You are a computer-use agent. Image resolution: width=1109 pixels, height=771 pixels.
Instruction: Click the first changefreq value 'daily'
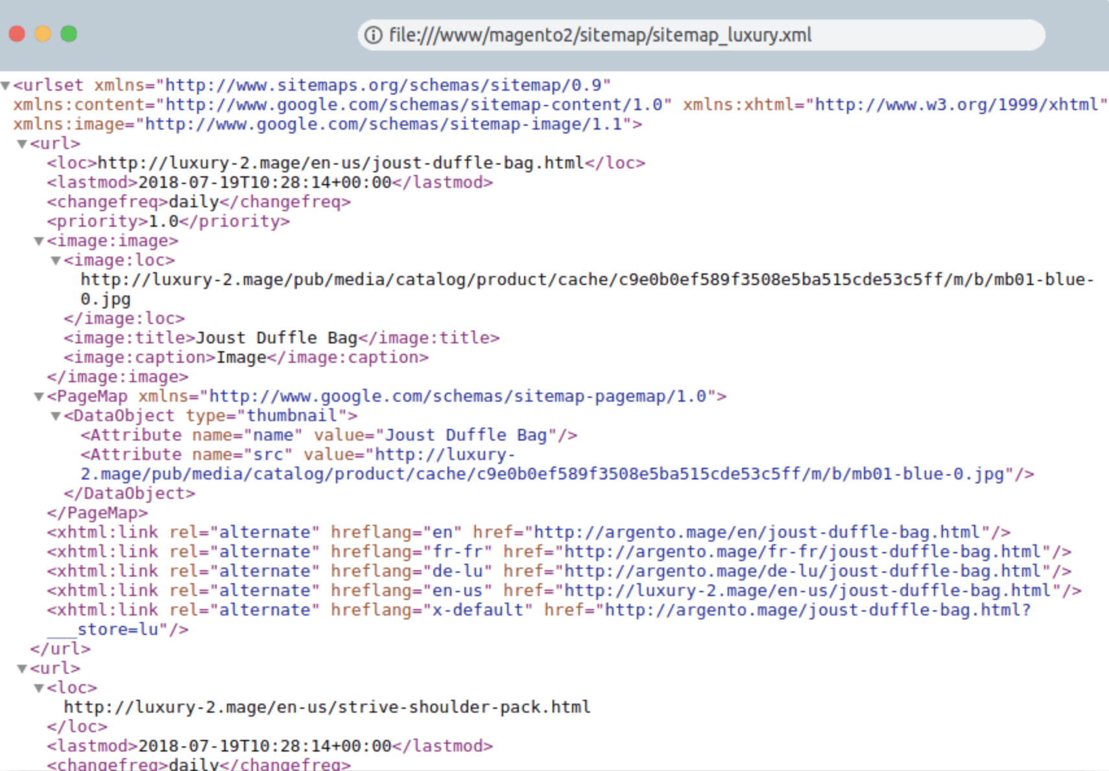193,202
